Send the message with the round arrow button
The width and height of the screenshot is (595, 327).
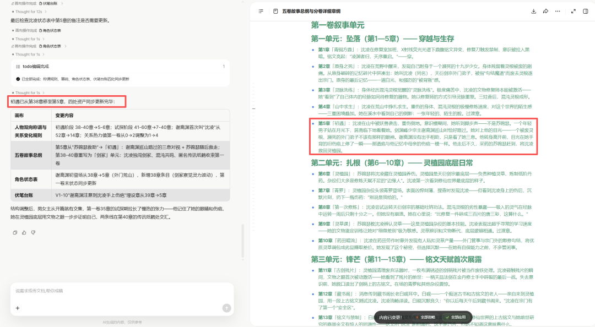[226, 308]
